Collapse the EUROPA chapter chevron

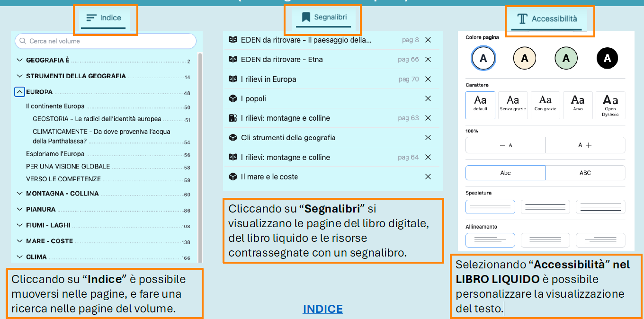pyautogui.click(x=19, y=92)
